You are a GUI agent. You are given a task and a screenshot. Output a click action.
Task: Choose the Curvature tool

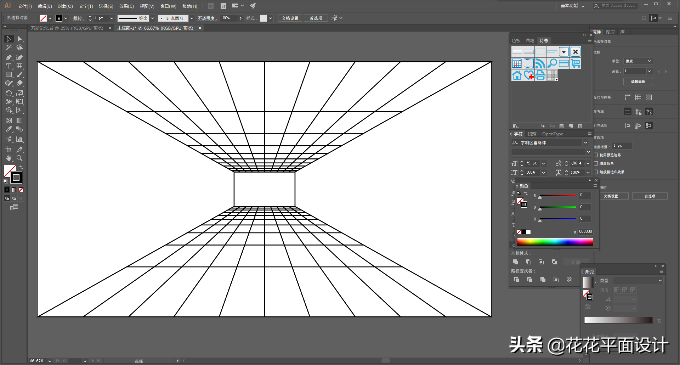20,57
